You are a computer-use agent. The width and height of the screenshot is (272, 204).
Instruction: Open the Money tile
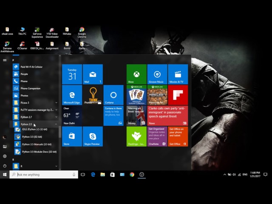(x=136, y=116)
